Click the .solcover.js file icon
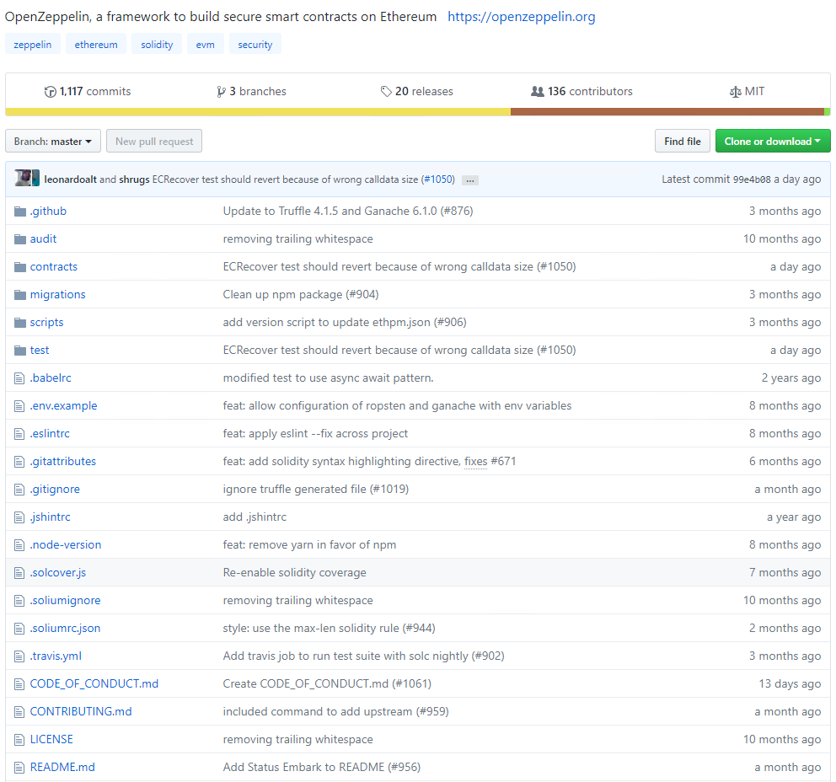The width and height of the screenshot is (836, 782). [19, 573]
